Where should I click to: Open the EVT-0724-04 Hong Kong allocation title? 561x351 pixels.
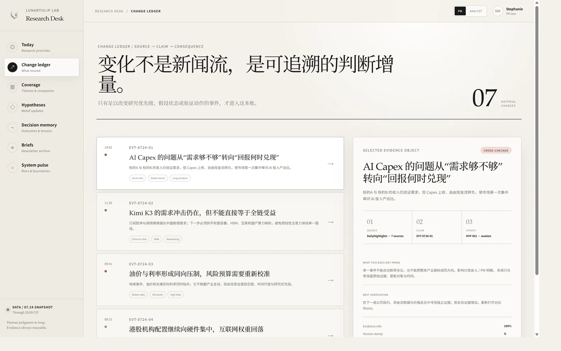[196, 329]
